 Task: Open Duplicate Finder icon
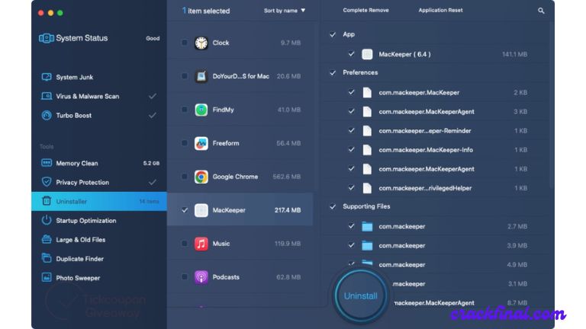click(47, 258)
